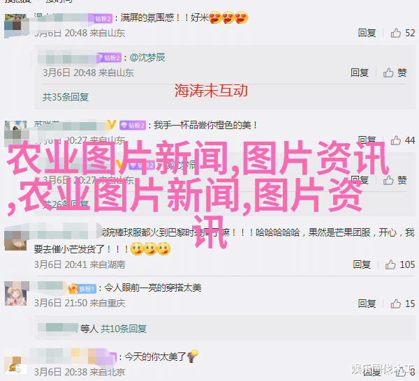Viewport: 419px width, 381px height.
Task: Click thumbs-up on the @沈梦辰 reply
Action: pyautogui.click(x=388, y=73)
